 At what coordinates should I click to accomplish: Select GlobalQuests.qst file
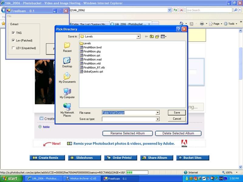point(91,72)
